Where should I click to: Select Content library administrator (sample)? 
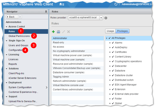tap(78, 89)
